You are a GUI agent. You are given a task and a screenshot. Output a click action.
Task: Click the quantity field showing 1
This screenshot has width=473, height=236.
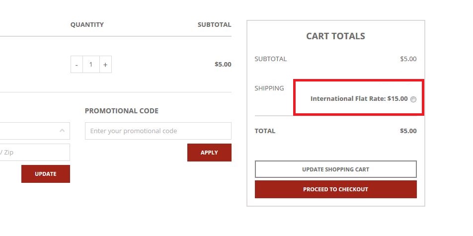point(91,65)
